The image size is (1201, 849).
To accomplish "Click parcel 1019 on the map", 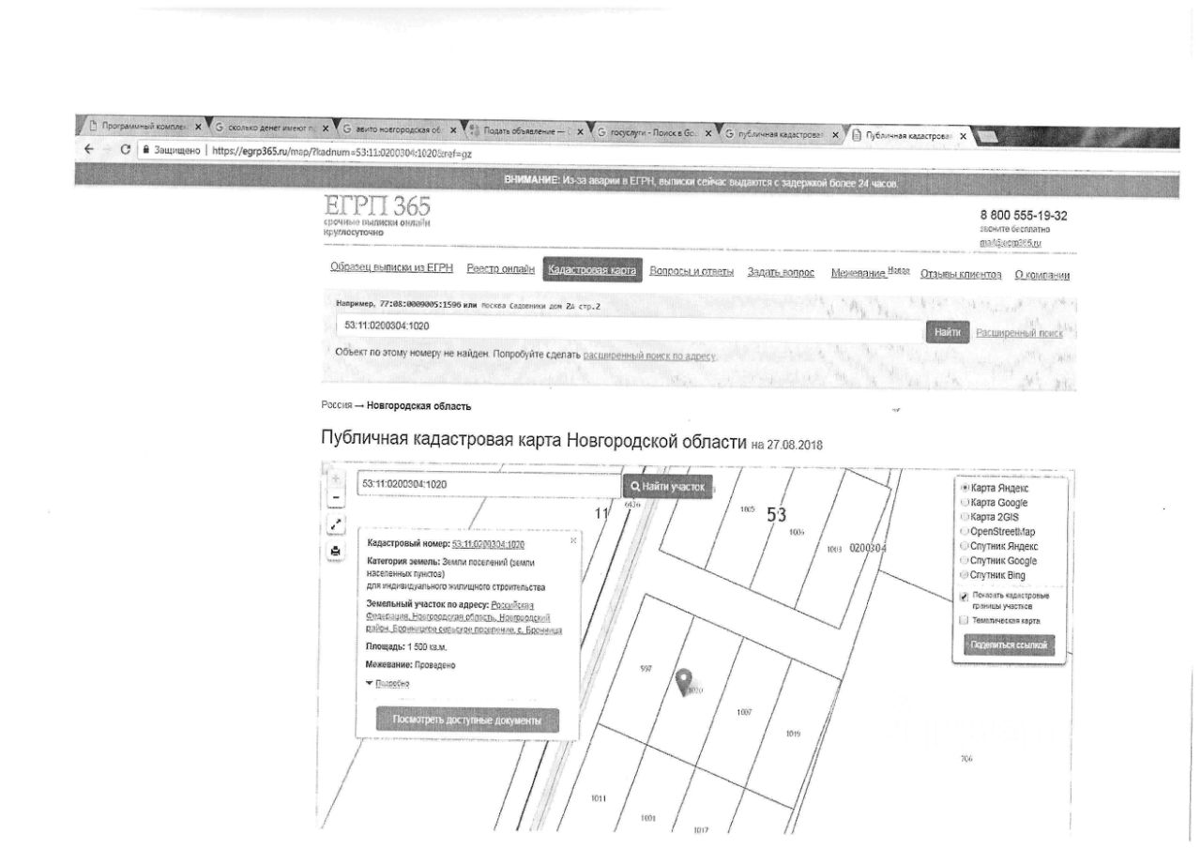I will (x=793, y=734).
